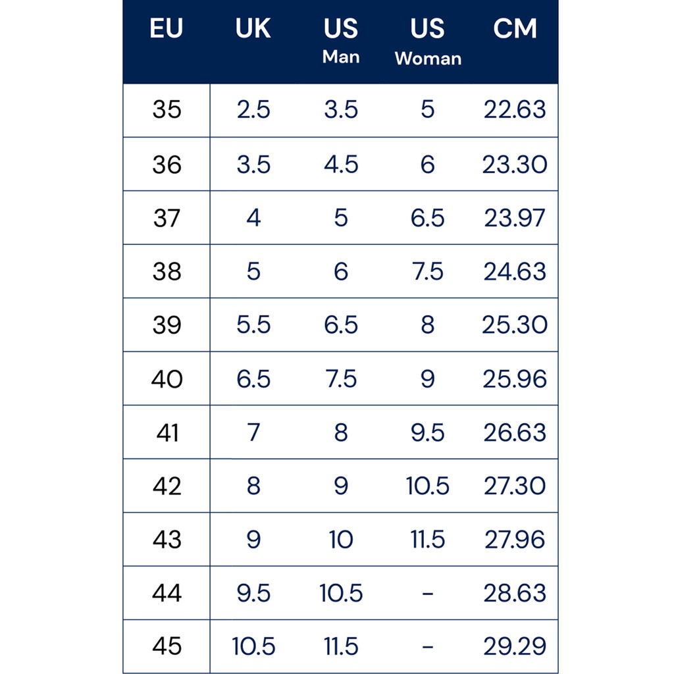Select EU size 36 cell
The image size is (674, 674).
pyautogui.click(x=167, y=164)
